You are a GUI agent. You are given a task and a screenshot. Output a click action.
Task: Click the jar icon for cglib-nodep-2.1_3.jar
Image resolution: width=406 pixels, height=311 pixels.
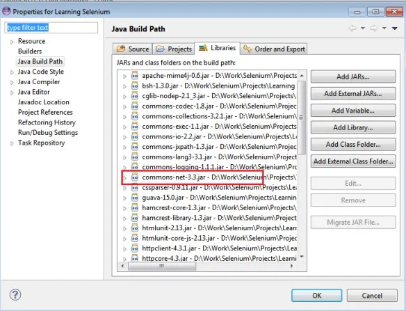tap(135, 96)
